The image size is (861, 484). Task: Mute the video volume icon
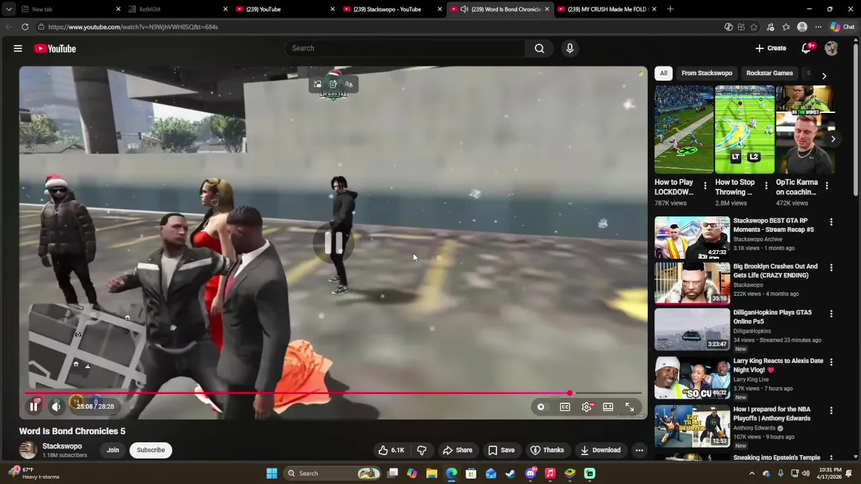57,407
